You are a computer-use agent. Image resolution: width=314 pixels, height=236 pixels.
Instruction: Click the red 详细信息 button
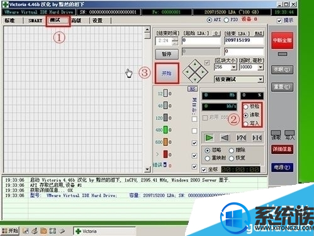pos(282,149)
